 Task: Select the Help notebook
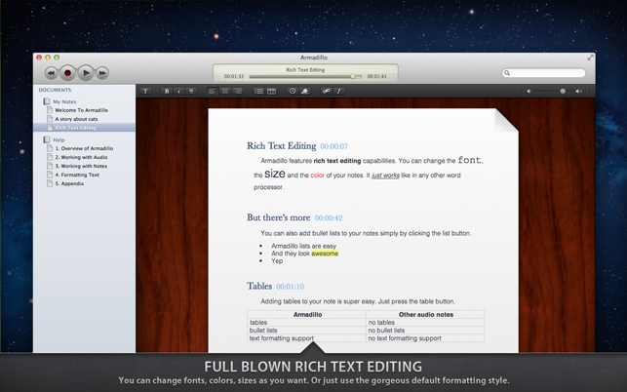pyautogui.click(x=59, y=139)
